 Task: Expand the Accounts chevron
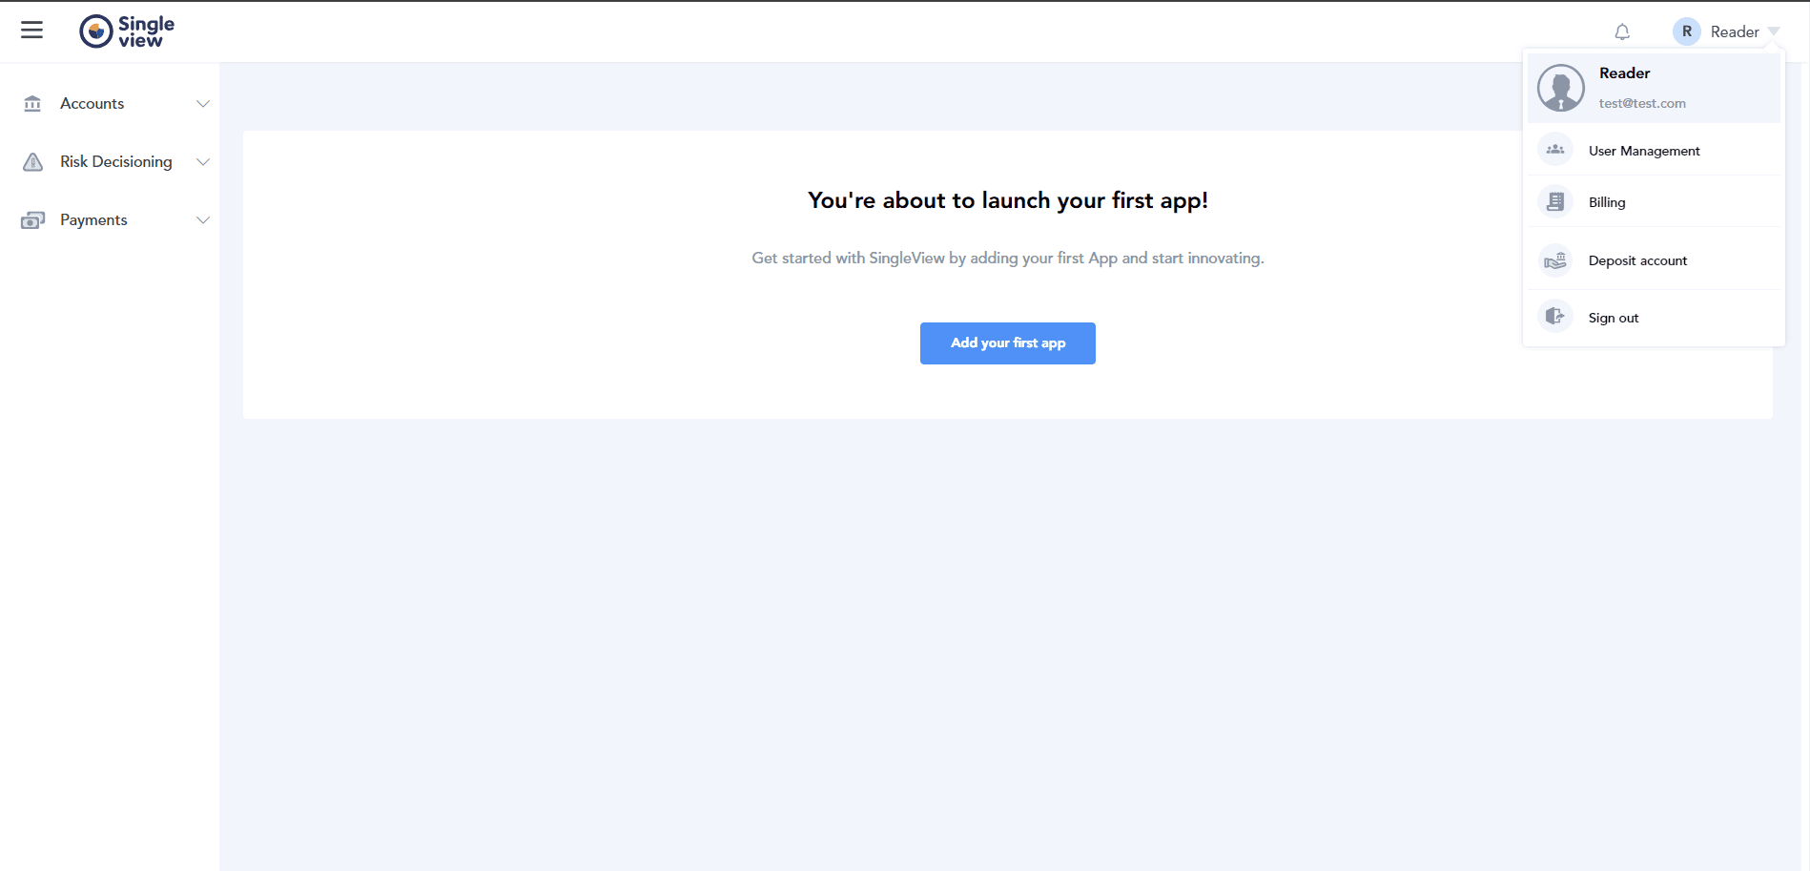pos(202,104)
